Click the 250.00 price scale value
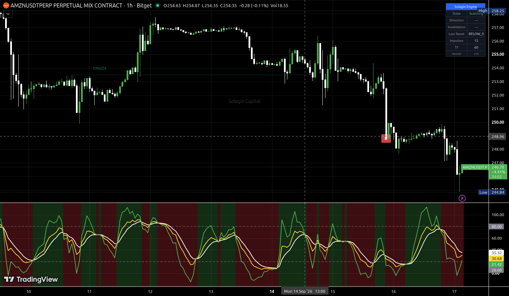Viewport: 509px width, 296px height. 498,122
